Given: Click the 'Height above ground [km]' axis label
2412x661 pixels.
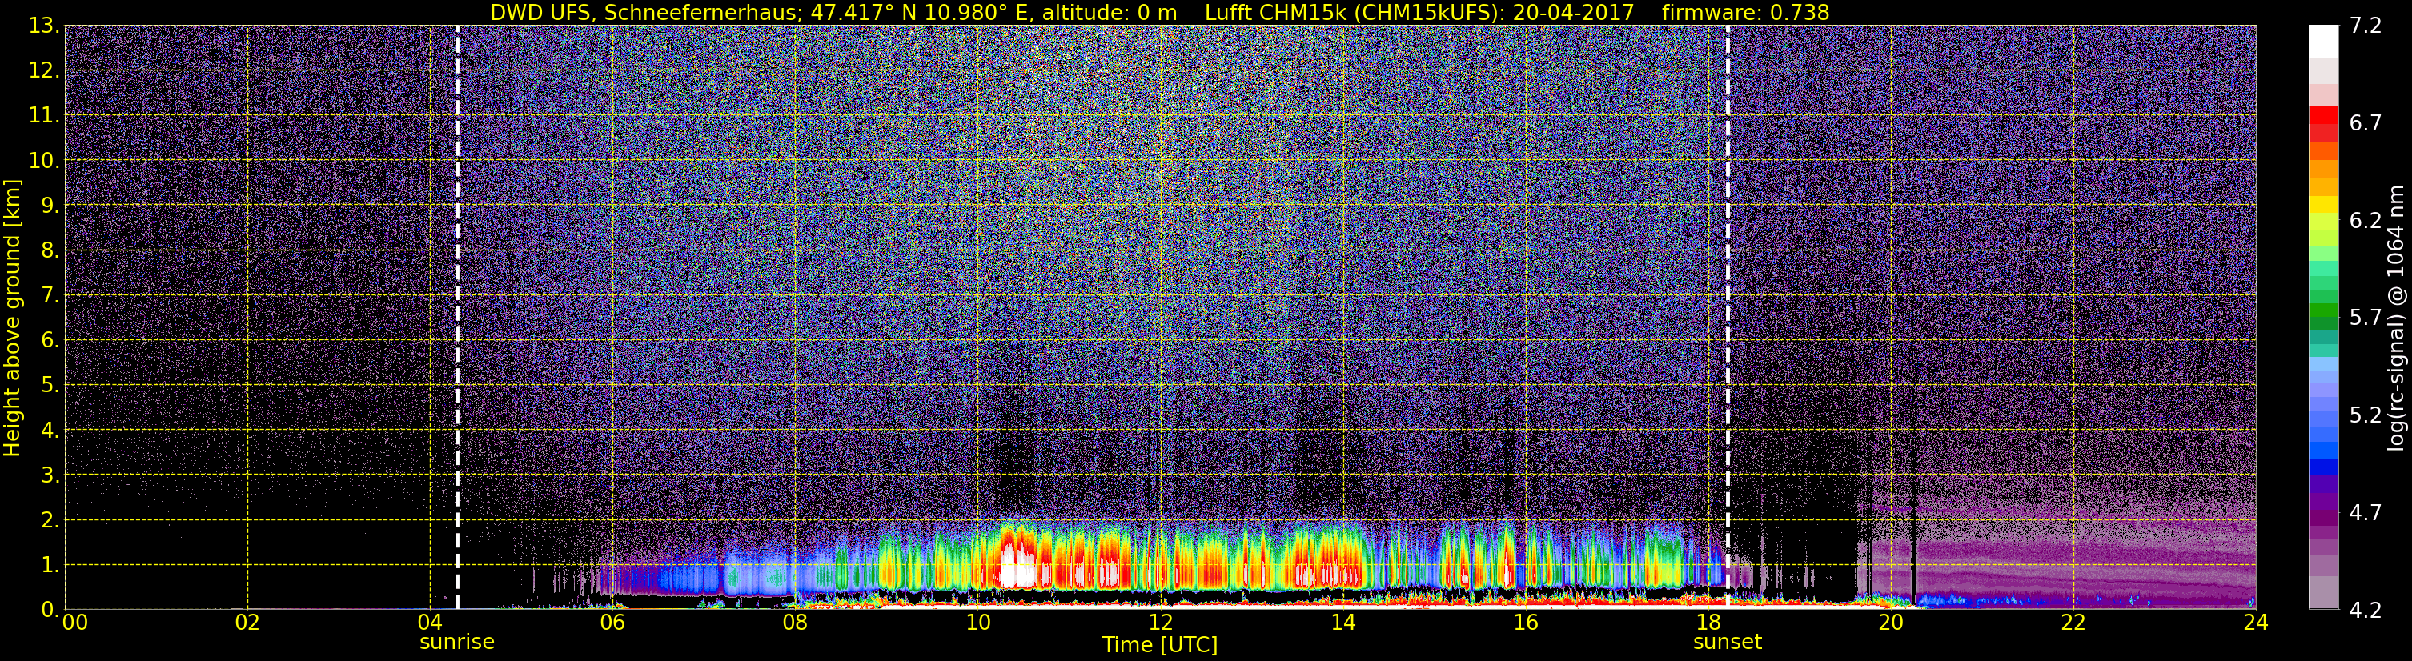Looking at the screenshot, I should 12,318.
